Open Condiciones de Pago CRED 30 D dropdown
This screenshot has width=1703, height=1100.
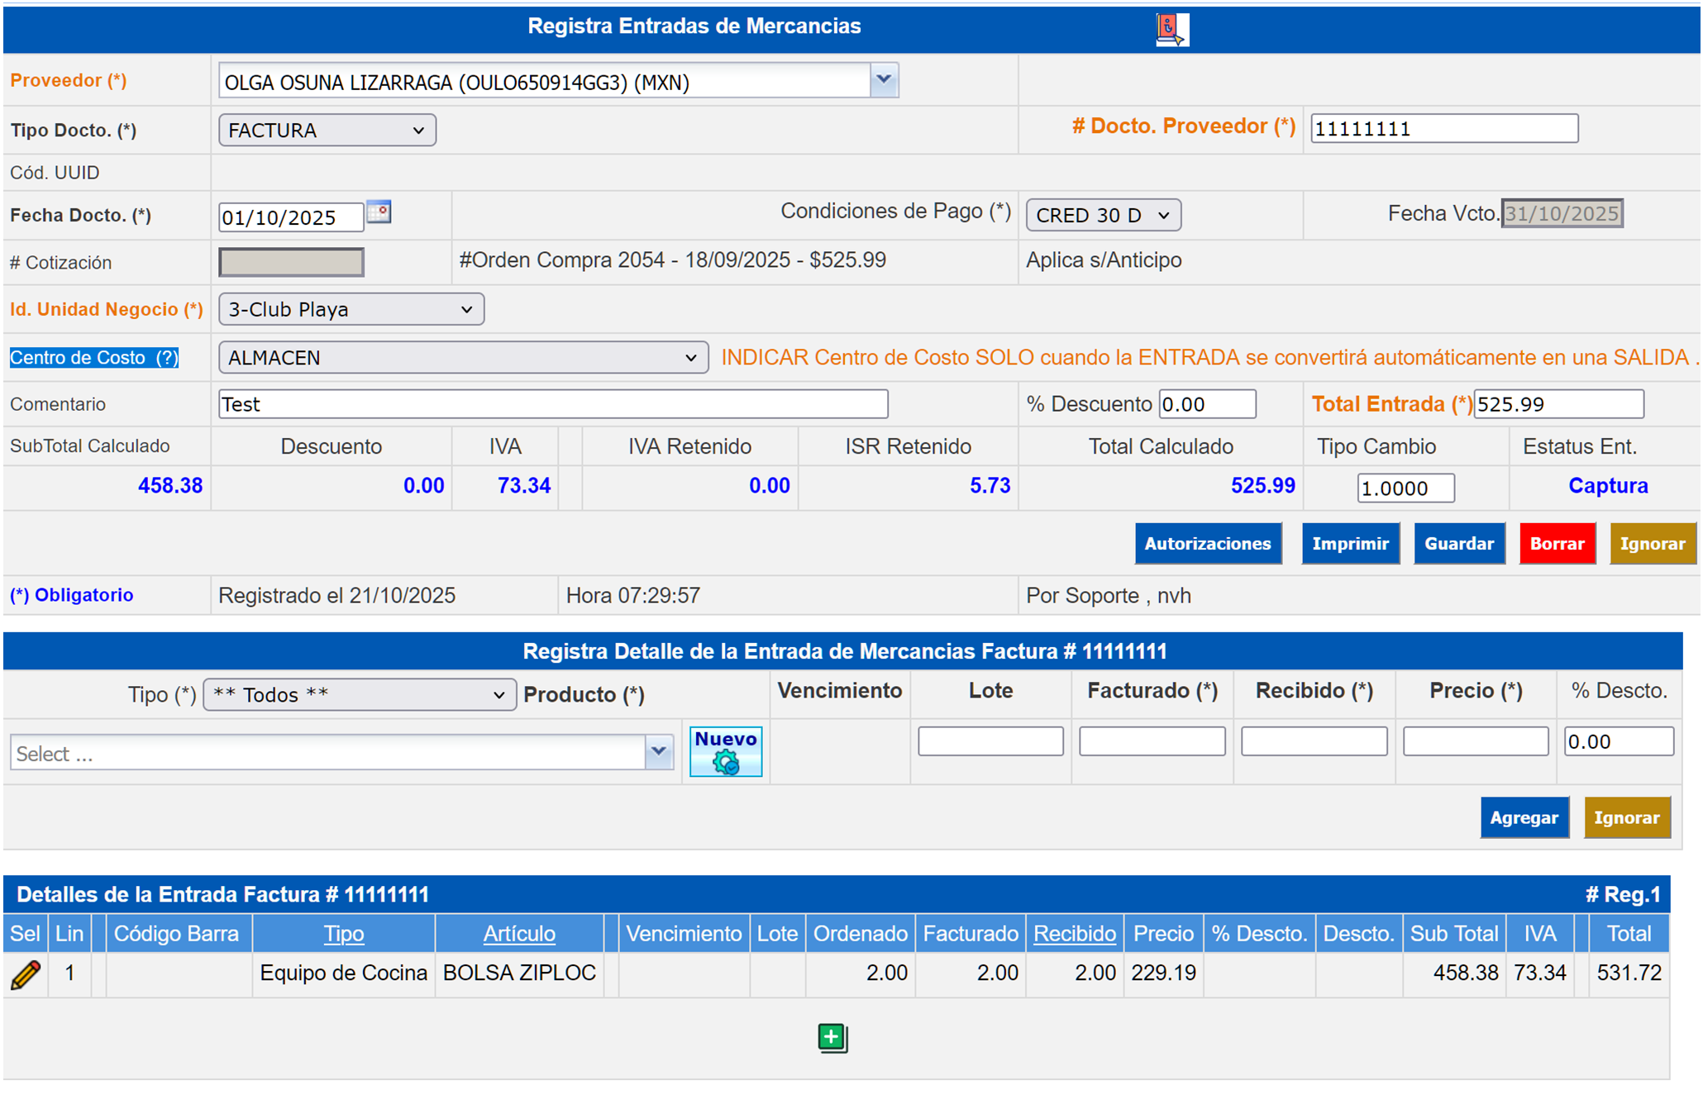(x=1103, y=216)
